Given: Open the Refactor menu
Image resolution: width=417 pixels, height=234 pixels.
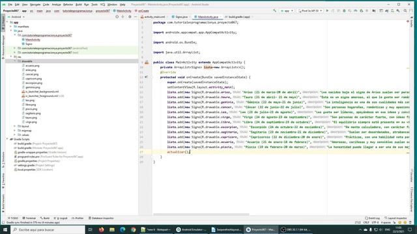Looking at the screenshot, I should [x=68, y=5].
